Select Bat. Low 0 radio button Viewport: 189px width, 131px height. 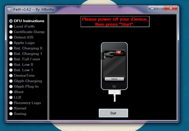tap(11, 65)
